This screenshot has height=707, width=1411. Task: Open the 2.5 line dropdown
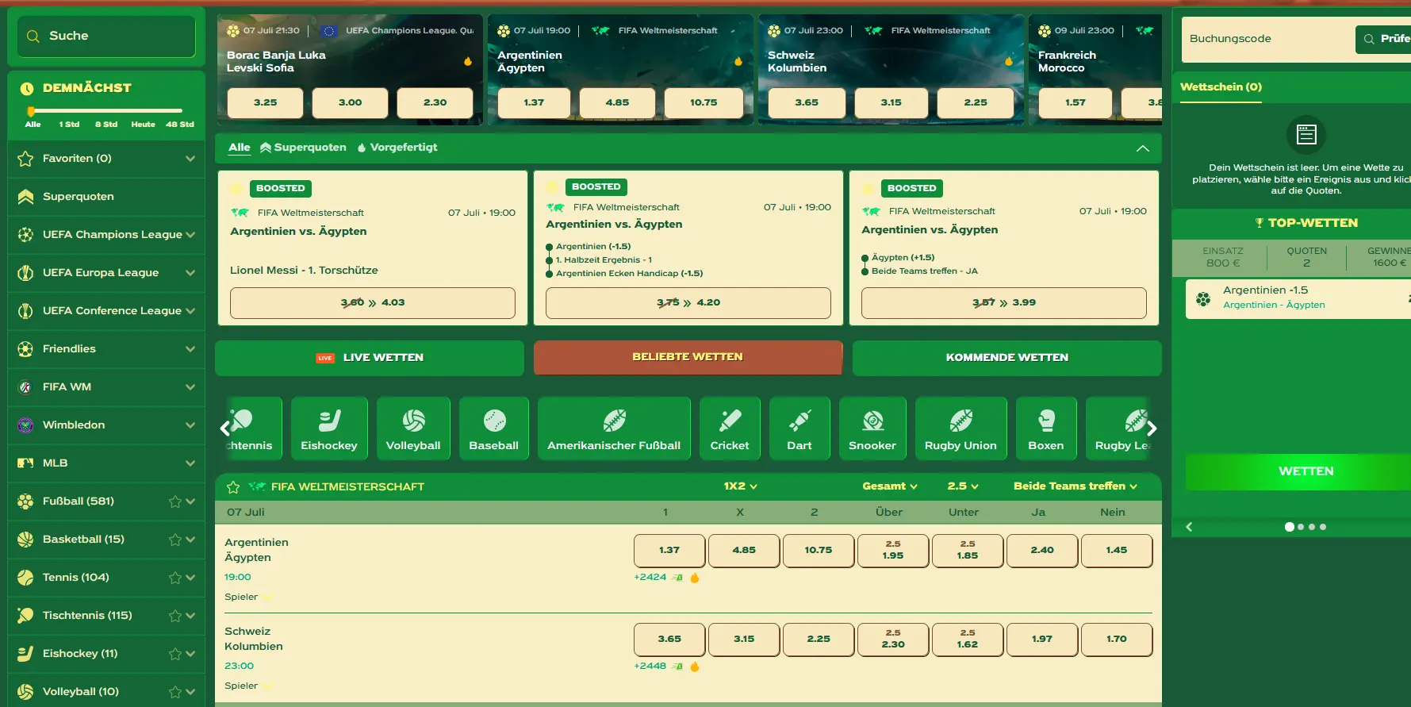[x=963, y=486]
